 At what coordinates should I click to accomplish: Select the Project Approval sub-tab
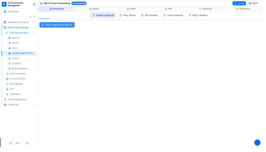click(103, 15)
